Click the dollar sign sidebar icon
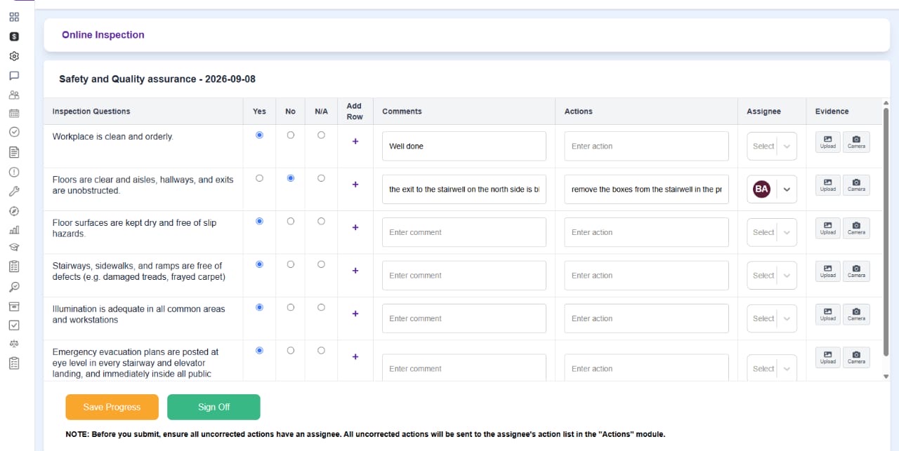 14,36
